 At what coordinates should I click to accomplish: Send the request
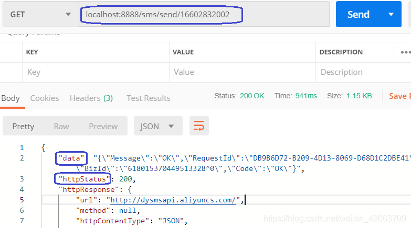point(359,14)
